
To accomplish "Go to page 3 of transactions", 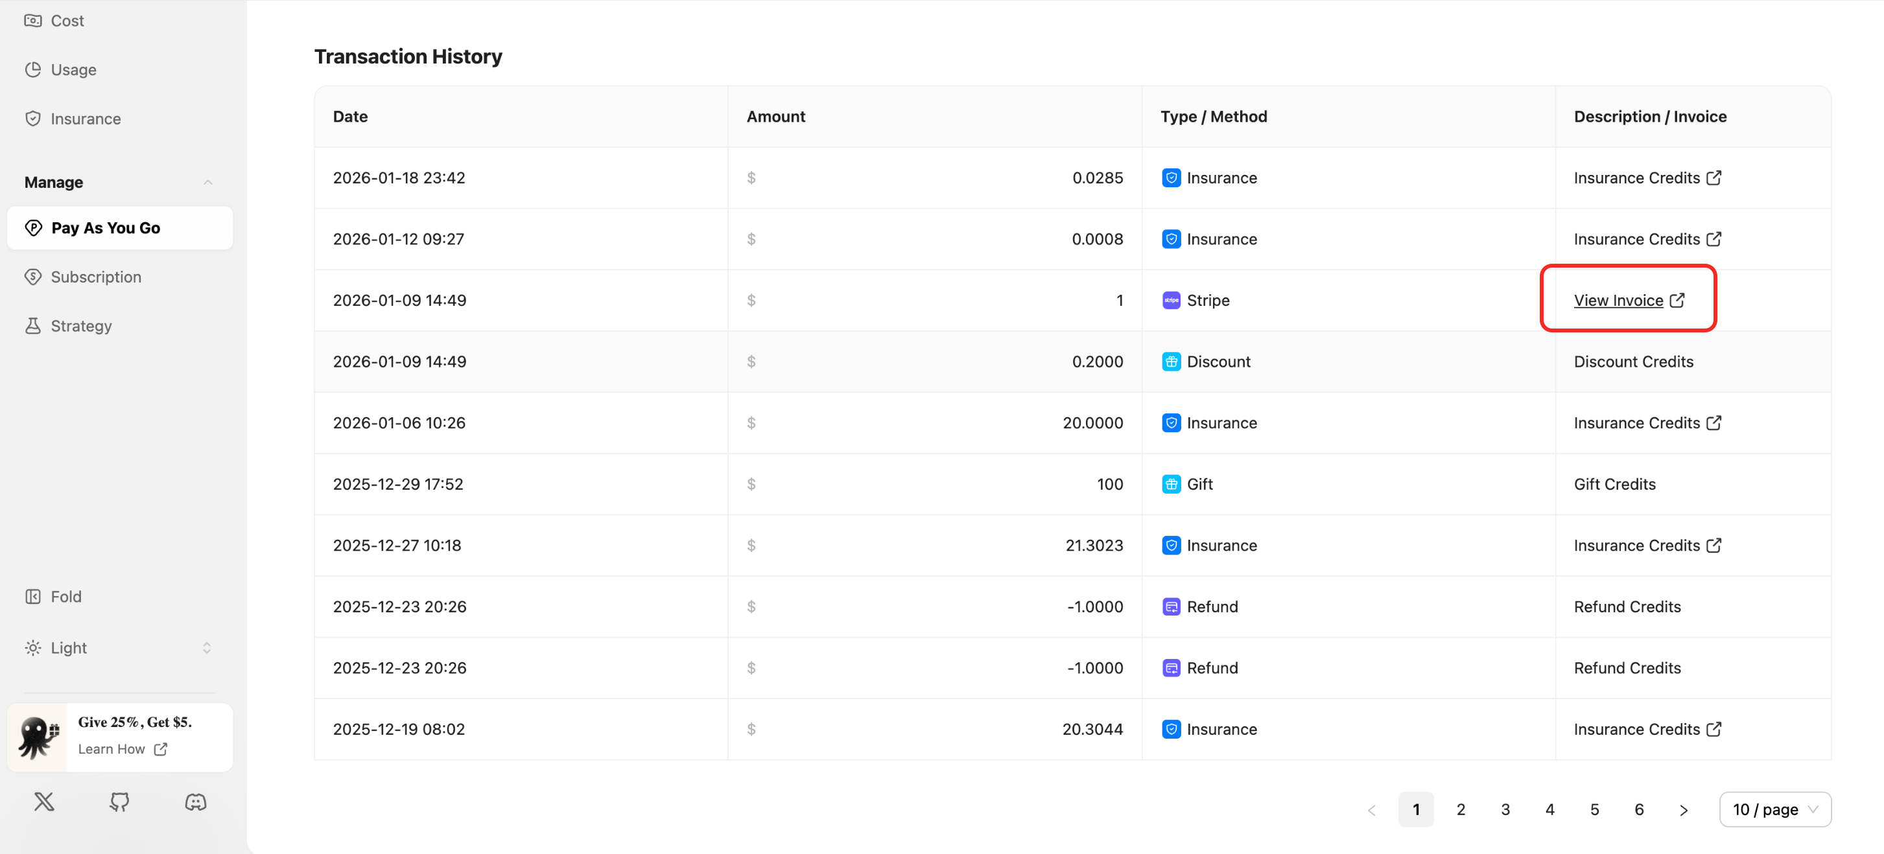I will 1505,809.
